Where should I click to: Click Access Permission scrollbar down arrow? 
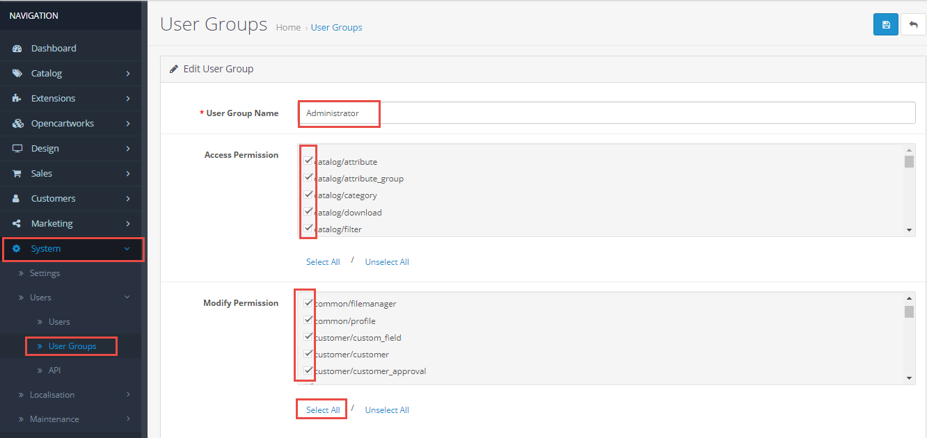coord(909,230)
